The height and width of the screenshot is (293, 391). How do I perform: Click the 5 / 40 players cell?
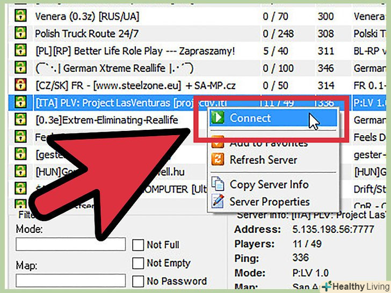pos(276,51)
